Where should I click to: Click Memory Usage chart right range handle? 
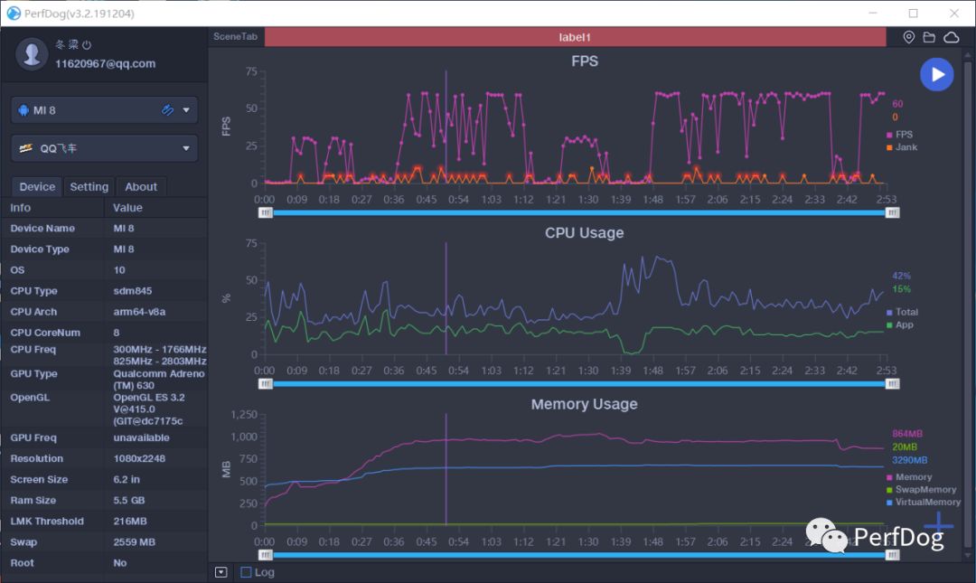pos(893,555)
